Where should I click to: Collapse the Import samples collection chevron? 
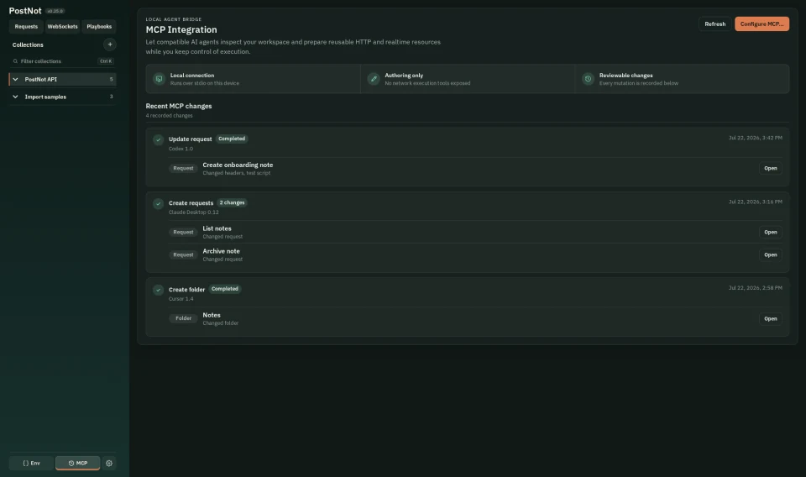click(x=15, y=97)
